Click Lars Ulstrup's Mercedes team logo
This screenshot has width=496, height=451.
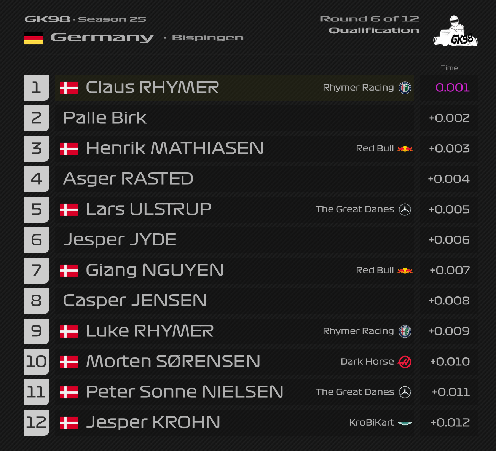[405, 209]
